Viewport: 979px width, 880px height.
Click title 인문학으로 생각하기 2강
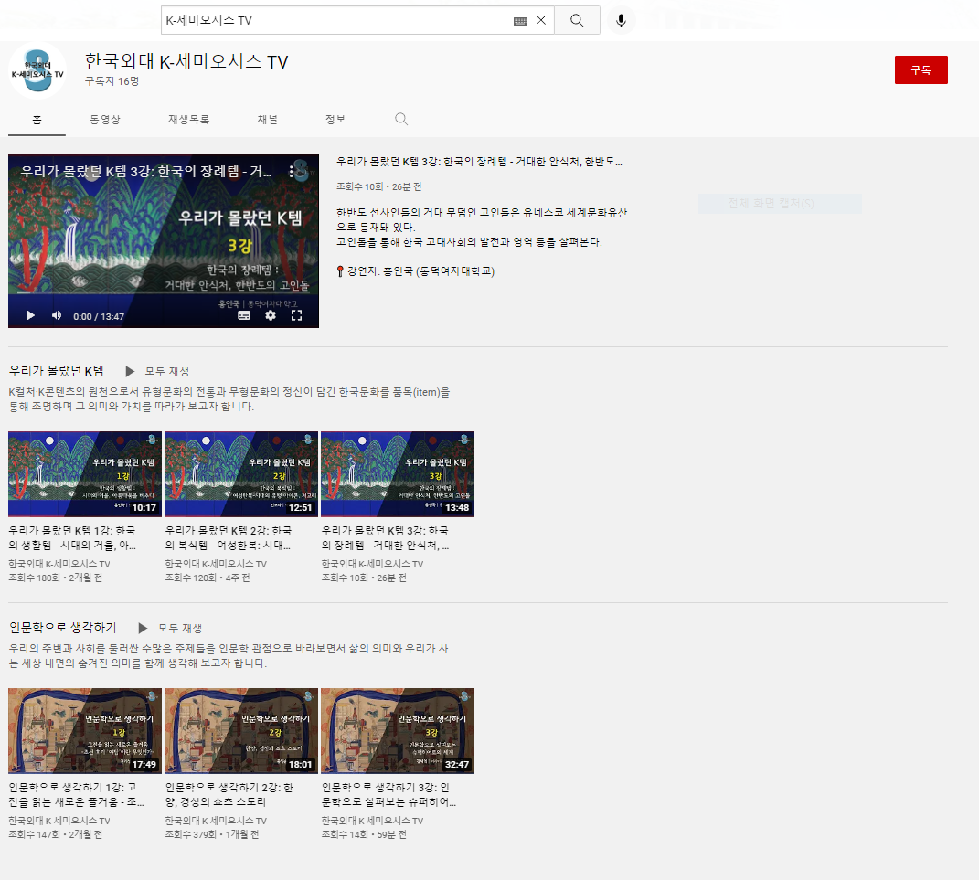(x=229, y=794)
